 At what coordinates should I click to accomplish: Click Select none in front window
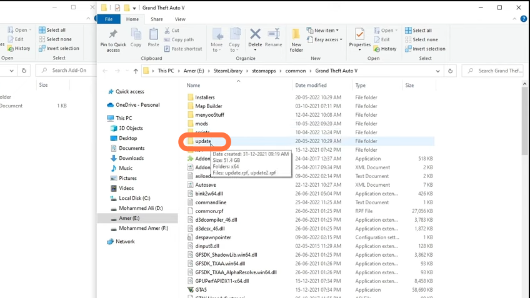point(421,39)
